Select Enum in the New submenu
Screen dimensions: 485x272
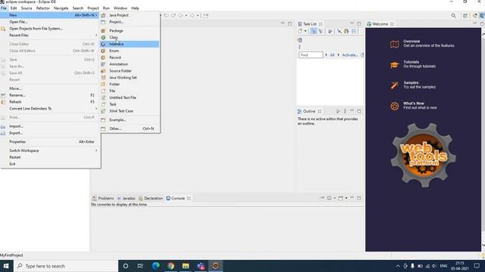(114, 51)
